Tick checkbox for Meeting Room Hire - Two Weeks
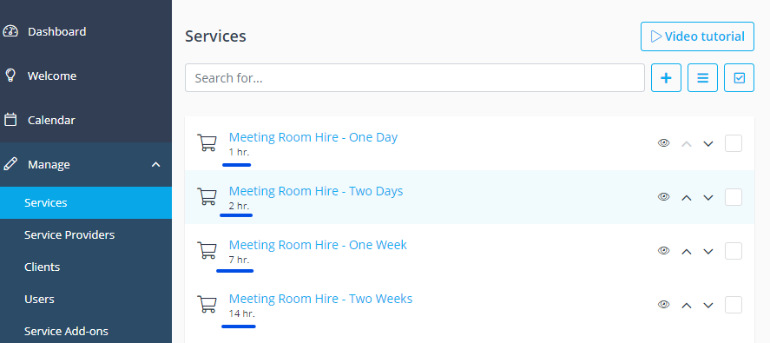This screenshot has height=343, width=770. click(x=734, y=305)
